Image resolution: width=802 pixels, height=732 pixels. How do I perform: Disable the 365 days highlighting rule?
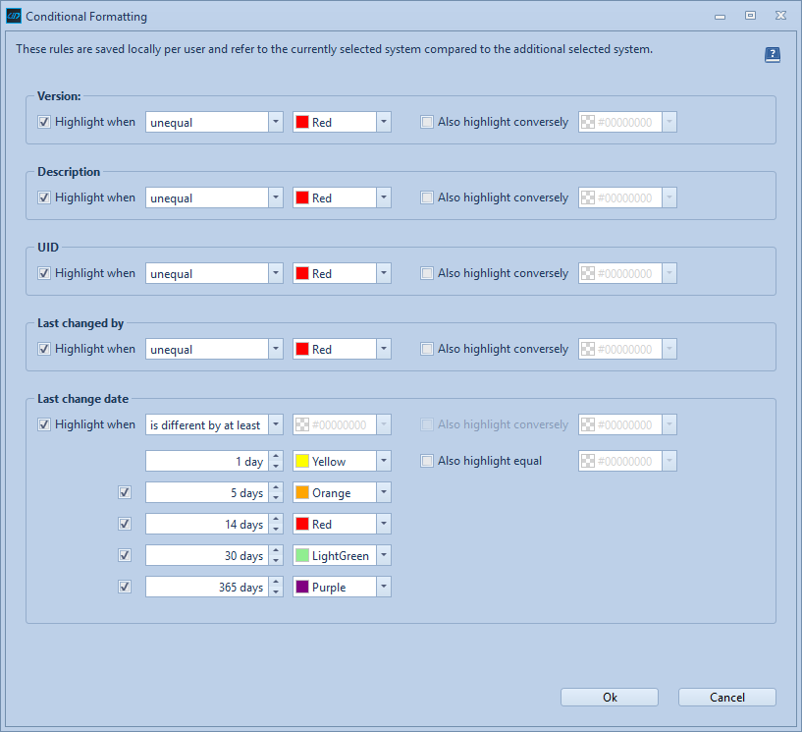pyautogui.click(x=125, y=587)
